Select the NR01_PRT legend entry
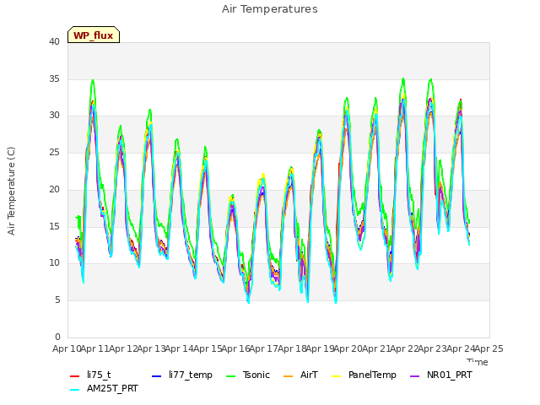Image resolution: width=540 pixels, height=405 pixels. point(441,375)
